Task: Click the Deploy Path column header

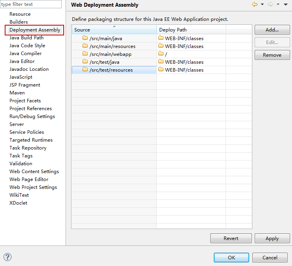Action: [x=191, y=30]
